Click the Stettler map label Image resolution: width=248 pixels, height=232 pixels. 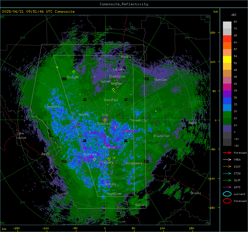pyautogui.click(x=161, y=80)
